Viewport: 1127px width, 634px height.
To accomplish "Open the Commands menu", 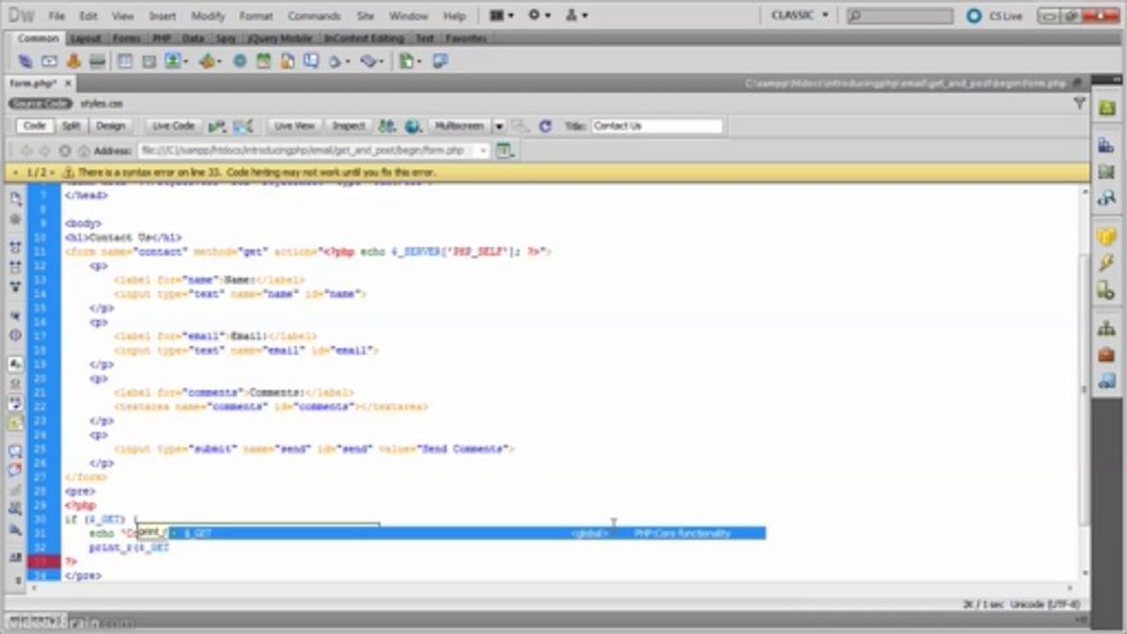I will (314, 16).
